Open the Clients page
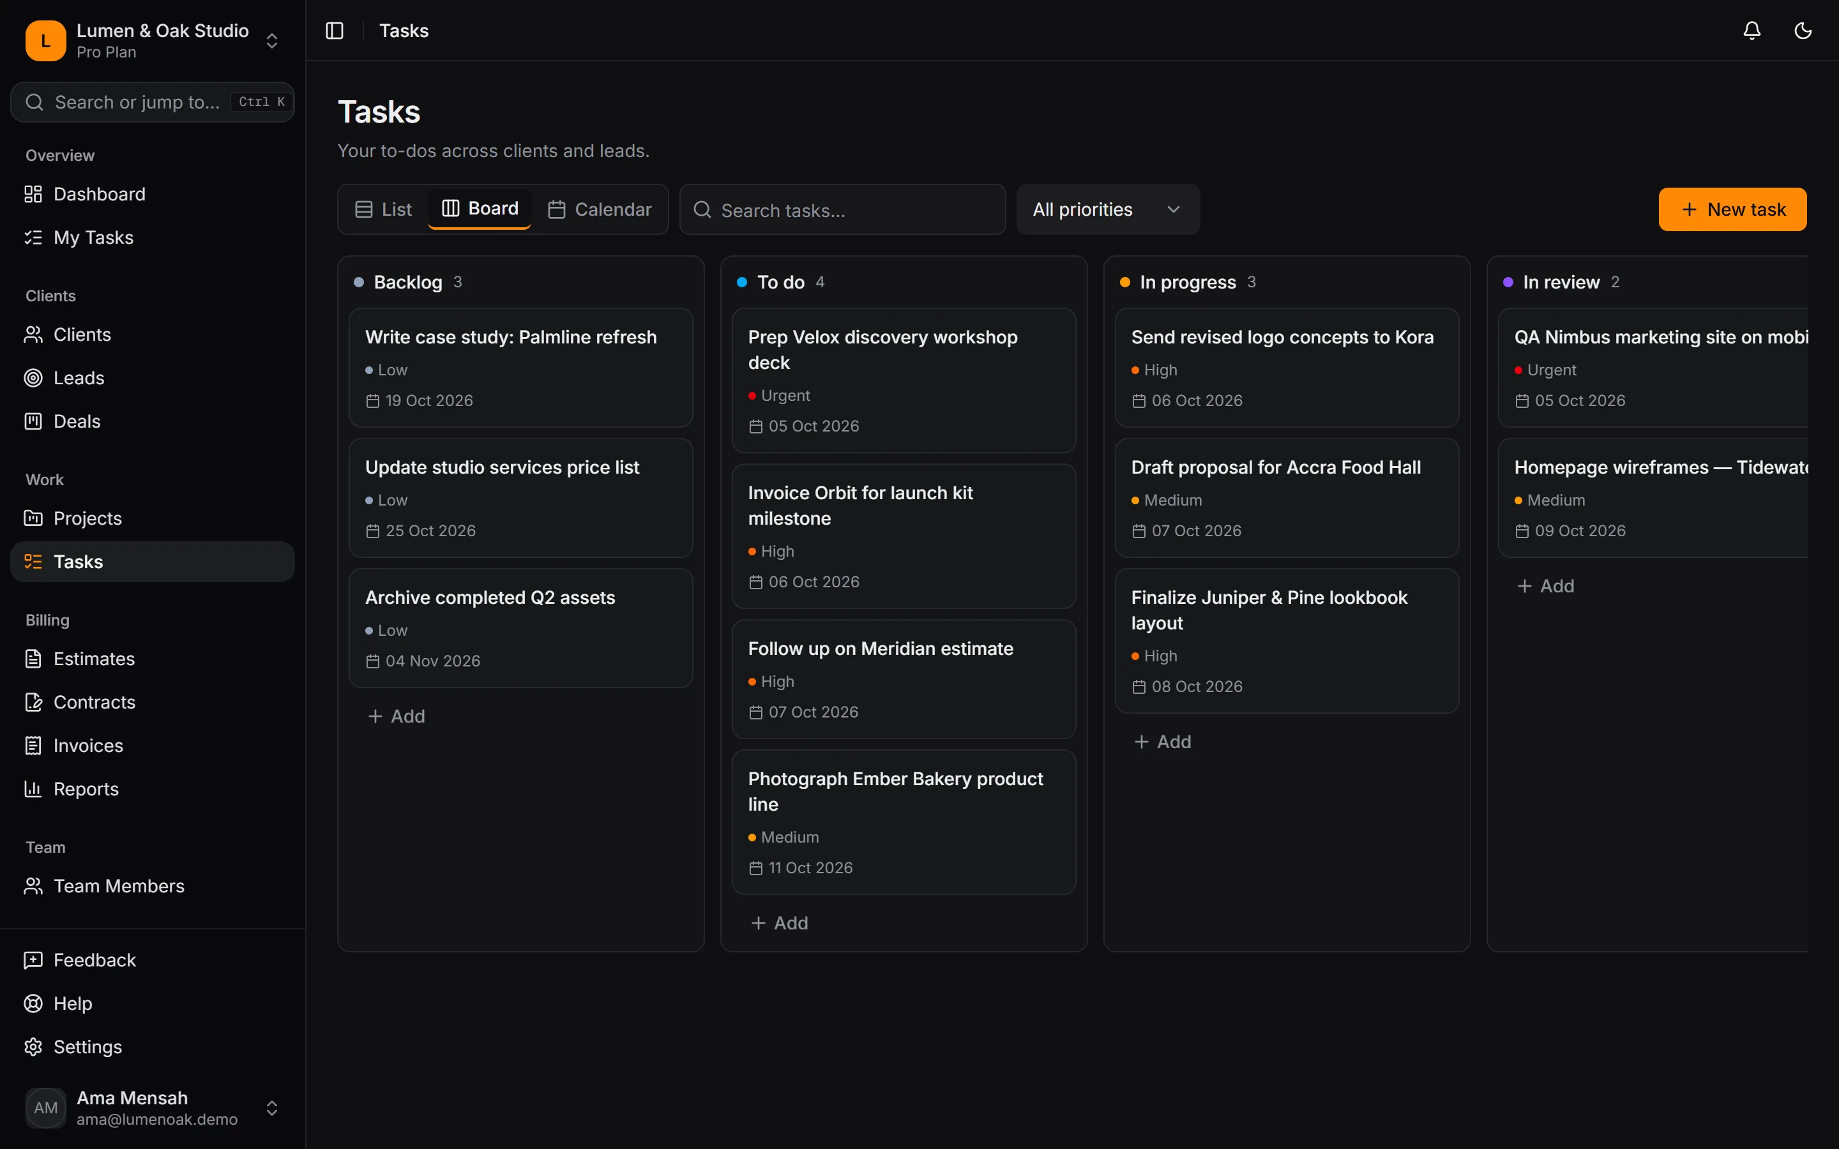The width and height of the screenshot is (1839, 1149). (x=153, y=334)
